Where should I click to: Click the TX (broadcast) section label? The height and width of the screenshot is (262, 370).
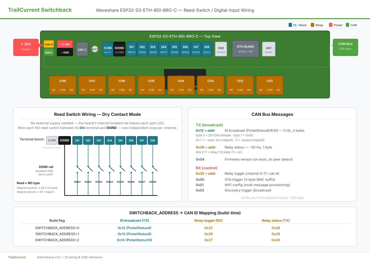point(209,125)
